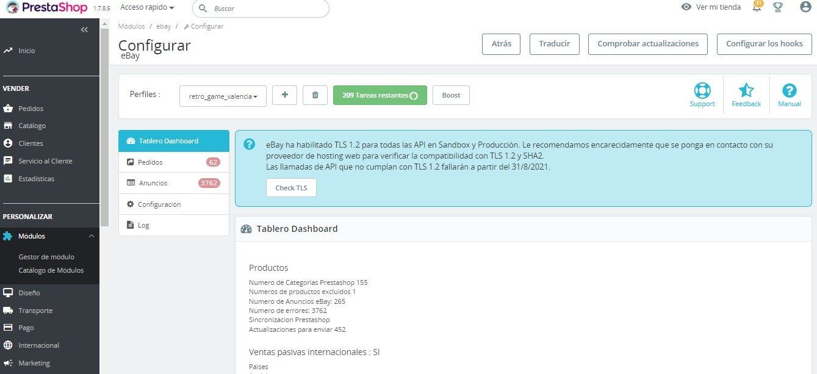Click Configurar los hooks button
817x374 pixels.
(765, 44)
